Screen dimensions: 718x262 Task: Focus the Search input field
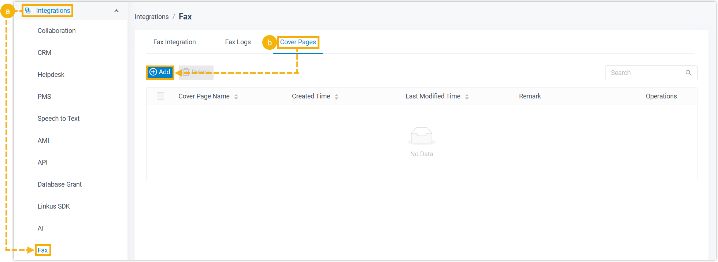[645, 73]
